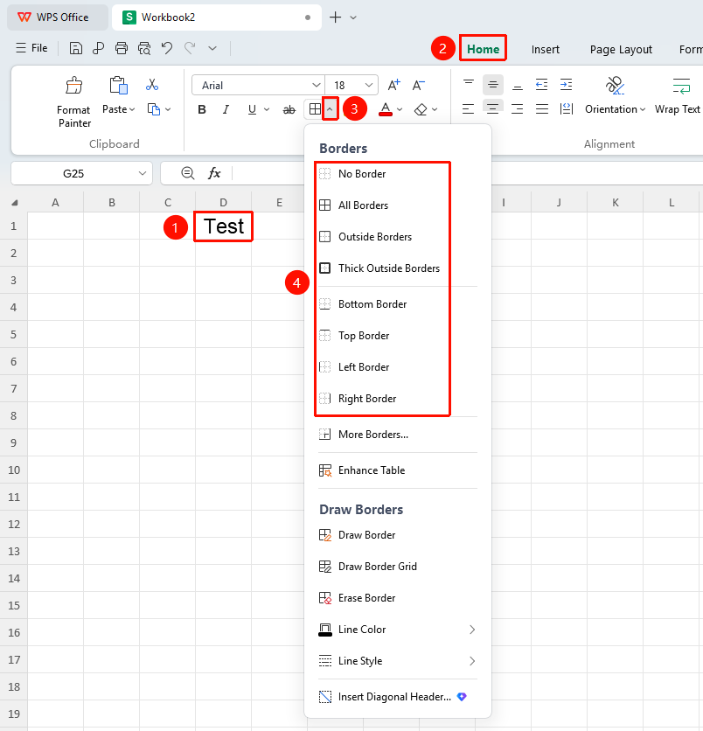Click the Borders grid icon in ribbon
This screenshot has width=703, height=731.
[315, 109]
